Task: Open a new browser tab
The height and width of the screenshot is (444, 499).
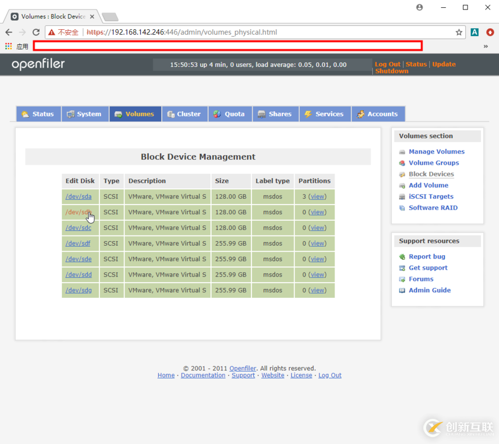Action: (x=110, y=17)
